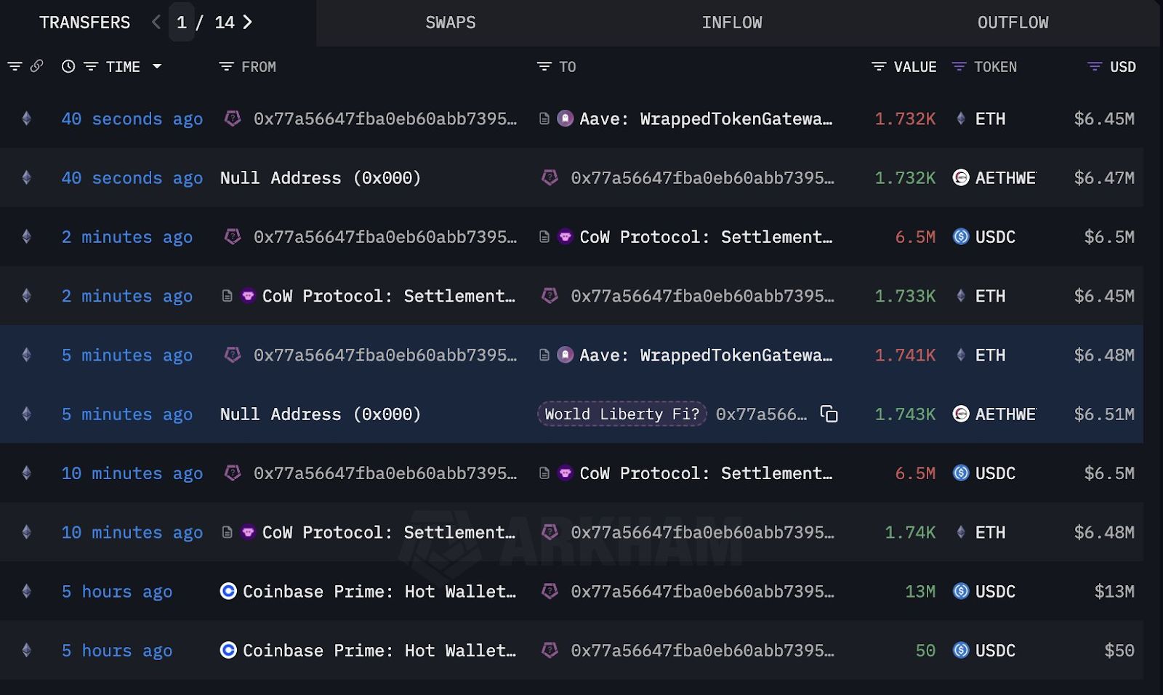Click the clock icon next to TIME
The image size is (1163, 695).
pyautogui.click(x=68, y=67)
